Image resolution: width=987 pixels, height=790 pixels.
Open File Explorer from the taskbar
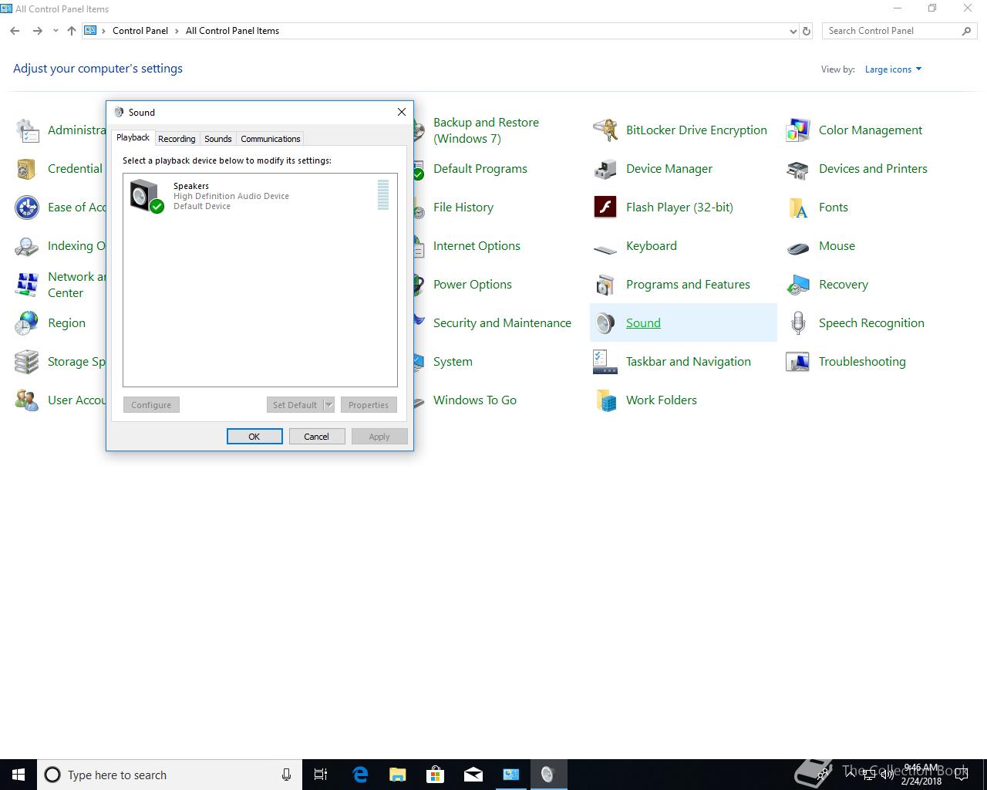[398, 775]
